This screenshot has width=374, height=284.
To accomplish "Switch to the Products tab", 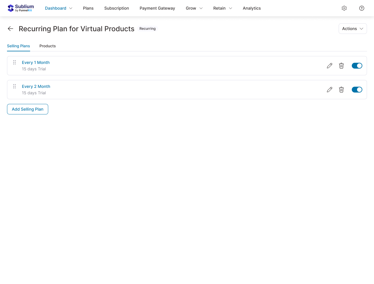I will click(47, 46).
